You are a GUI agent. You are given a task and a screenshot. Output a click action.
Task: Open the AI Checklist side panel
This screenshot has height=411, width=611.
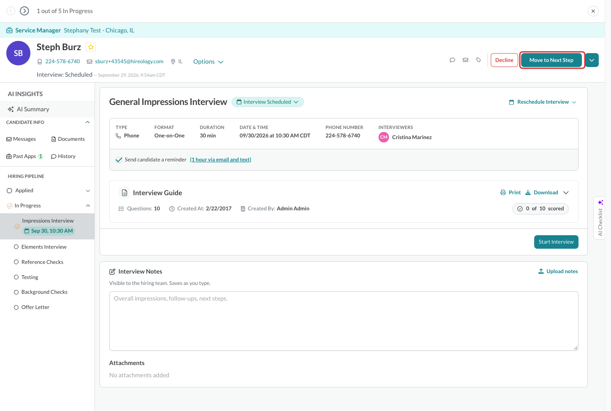(600, 218)
